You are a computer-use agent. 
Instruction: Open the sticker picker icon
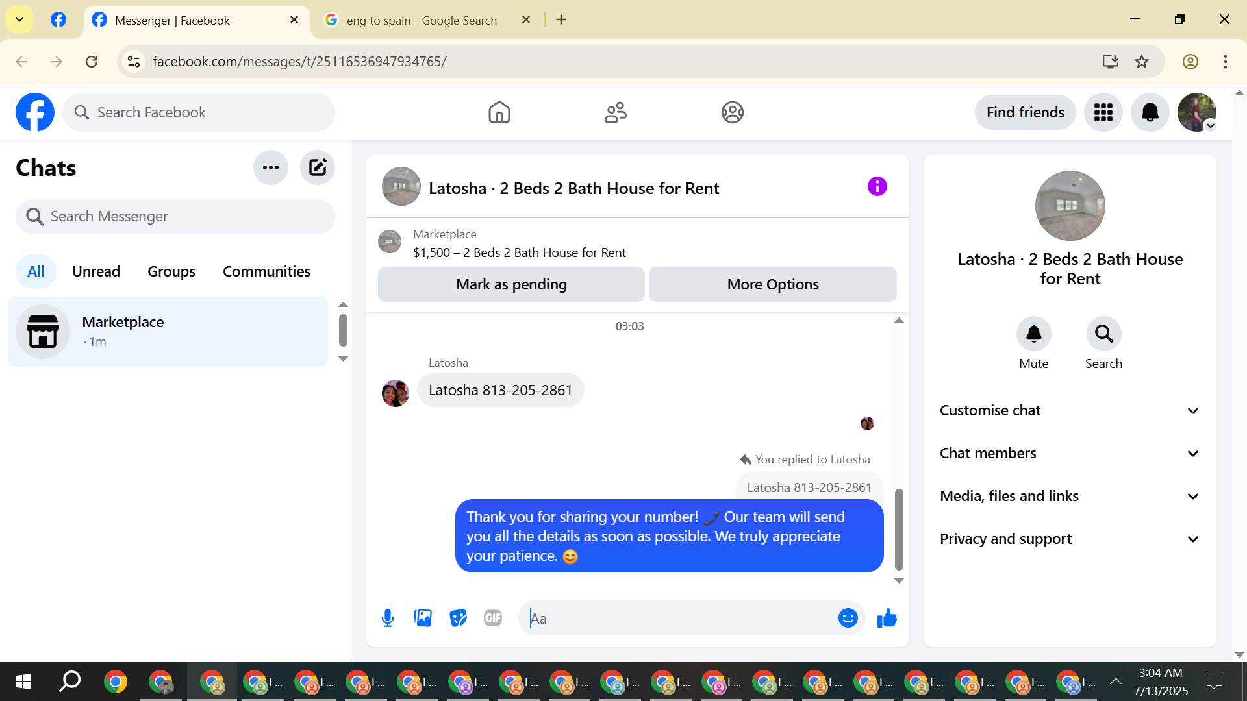point(458,618)
